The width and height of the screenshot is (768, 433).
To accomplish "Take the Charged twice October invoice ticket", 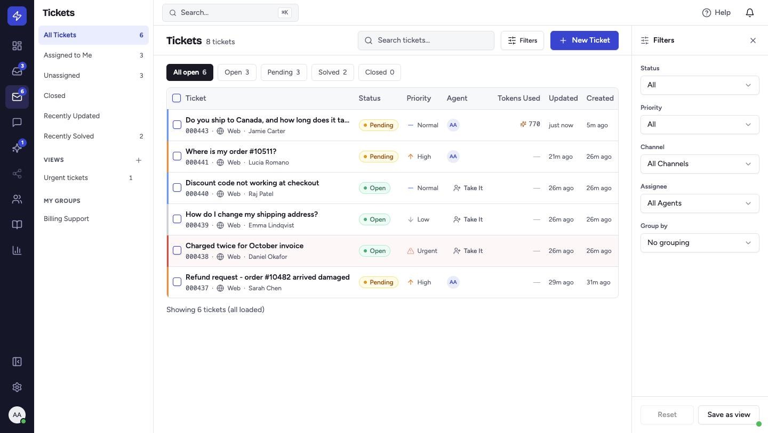I will pyautogui.click(x=468, y=251).
